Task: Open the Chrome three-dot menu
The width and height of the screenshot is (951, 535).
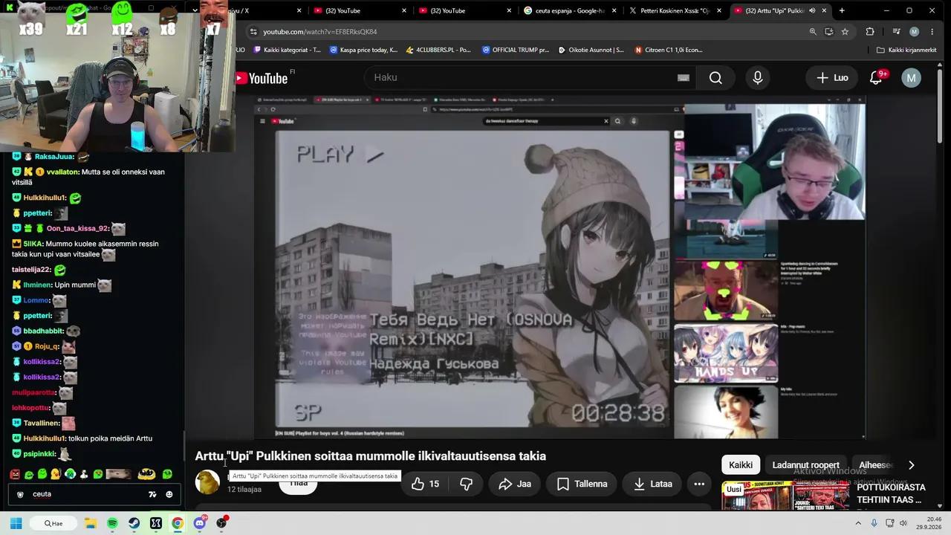Action: coord(932,32)
